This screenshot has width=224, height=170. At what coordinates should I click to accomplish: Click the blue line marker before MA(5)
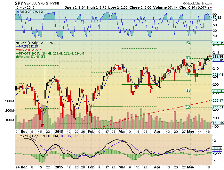(x=17, y=47)
